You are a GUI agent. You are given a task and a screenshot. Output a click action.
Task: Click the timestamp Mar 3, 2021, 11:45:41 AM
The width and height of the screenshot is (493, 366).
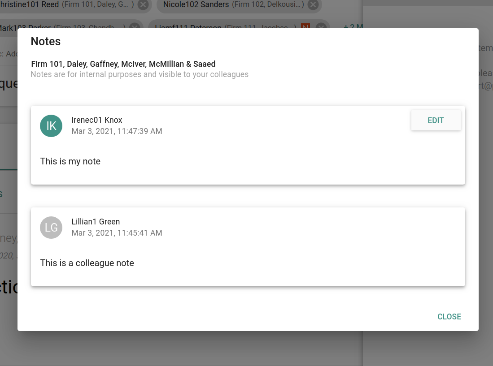[x=117, y=233]
